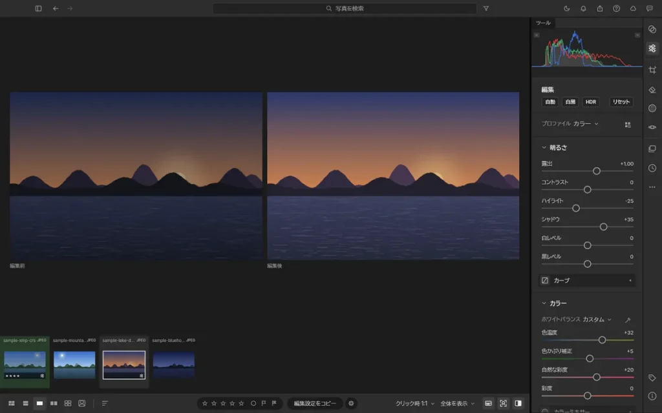Click the 露出 slider handle
The height and width of the screenshot is (413, 662).
click(x=597, y=171)
